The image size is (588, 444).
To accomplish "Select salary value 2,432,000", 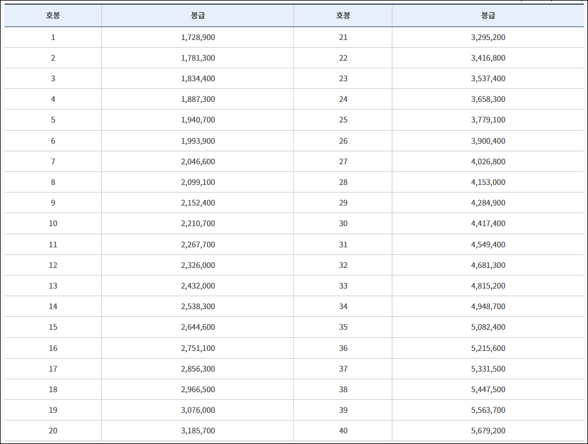I will tap(197, 286).
